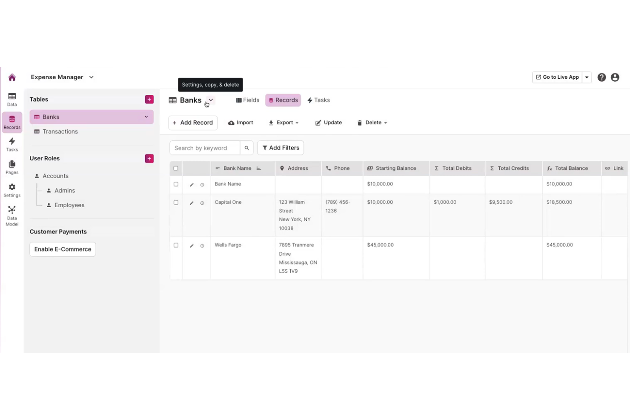Expand the Export dropdown

(x=283, y=123)
